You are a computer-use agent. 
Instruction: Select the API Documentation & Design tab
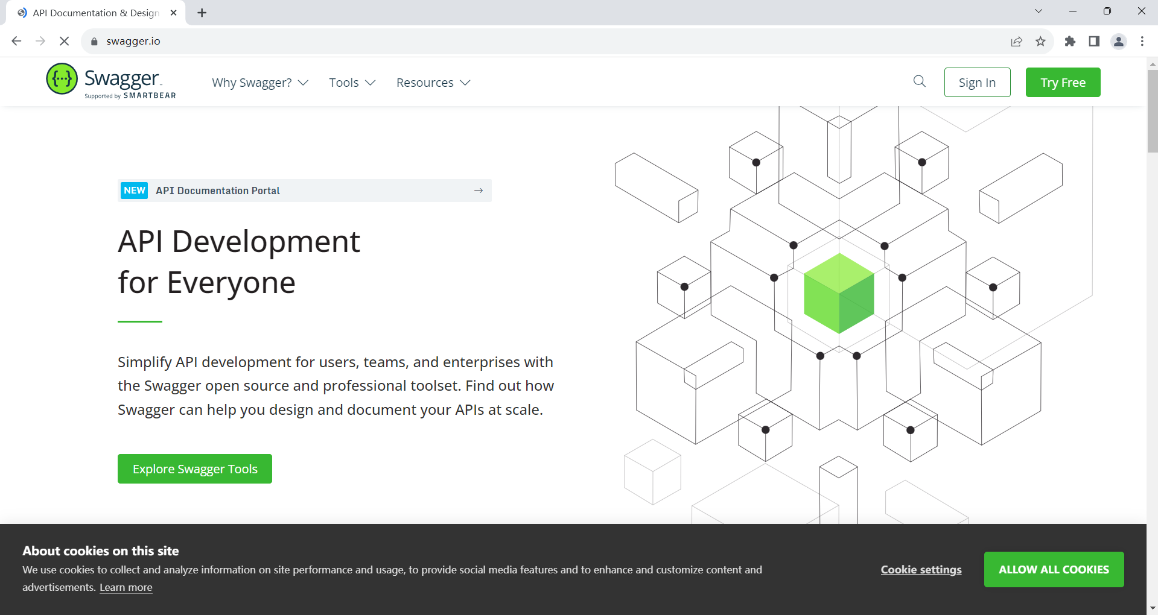tap(96, 13)
